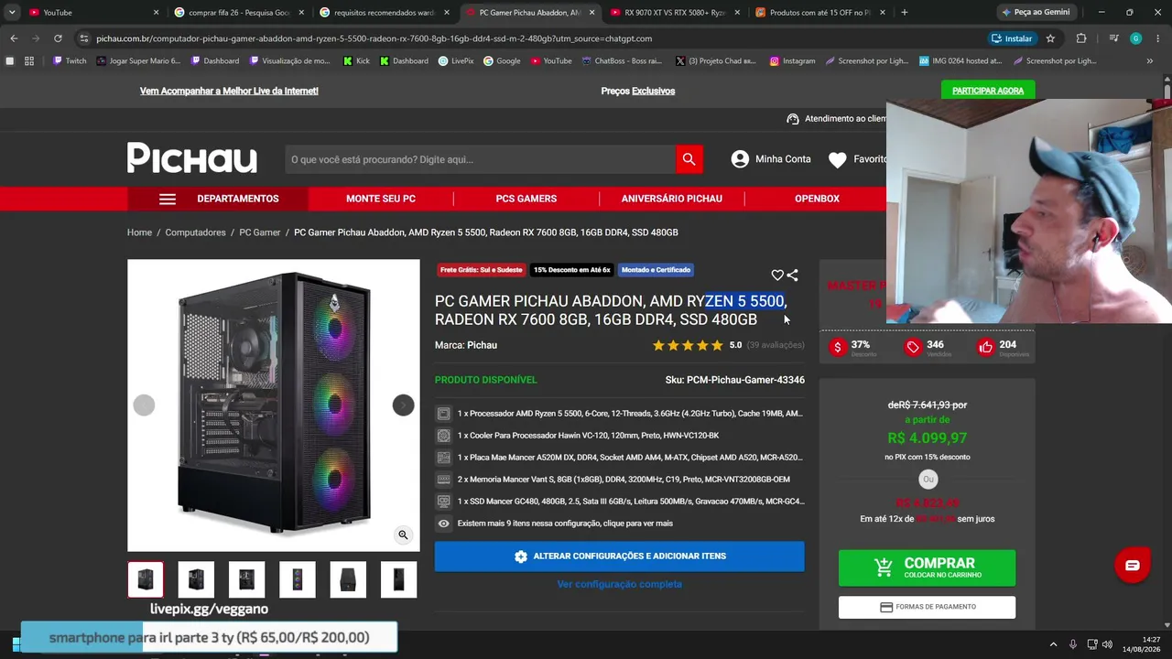Go back using the browser back arrow
Image resolution: width=1172 pixels, height=659 pixels.
pyautogui.click(x=14, y=38)
